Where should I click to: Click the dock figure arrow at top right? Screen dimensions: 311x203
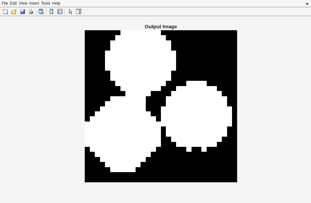pos(307,4)
